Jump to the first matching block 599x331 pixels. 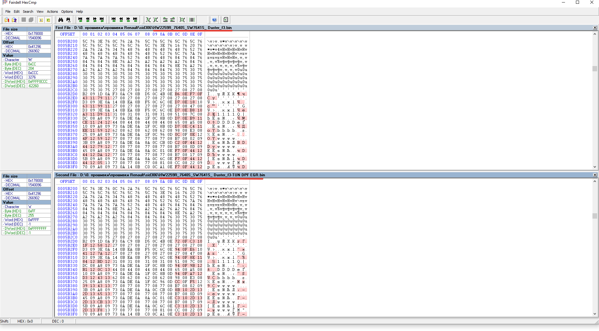coord(114,20)
